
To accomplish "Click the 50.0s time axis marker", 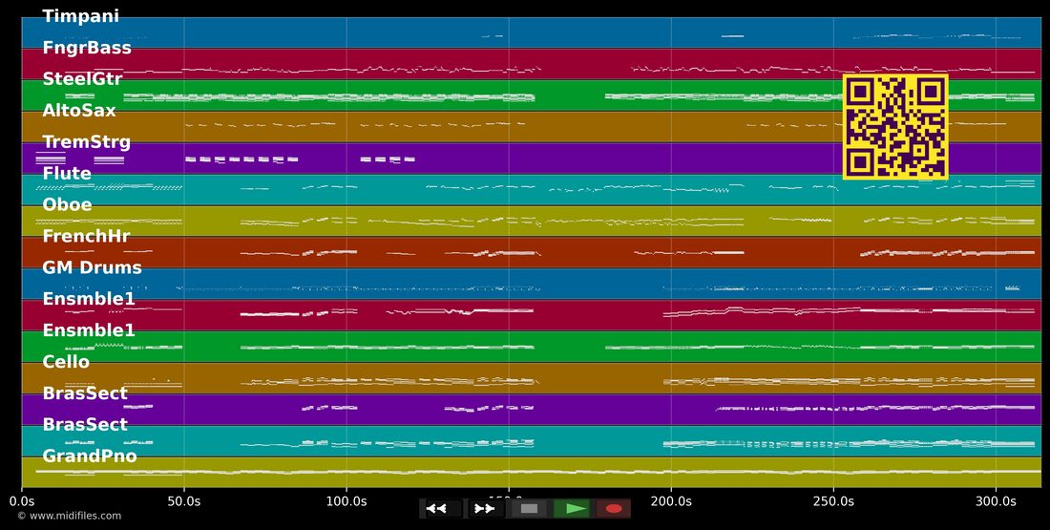I will click(x=184, y=501).
